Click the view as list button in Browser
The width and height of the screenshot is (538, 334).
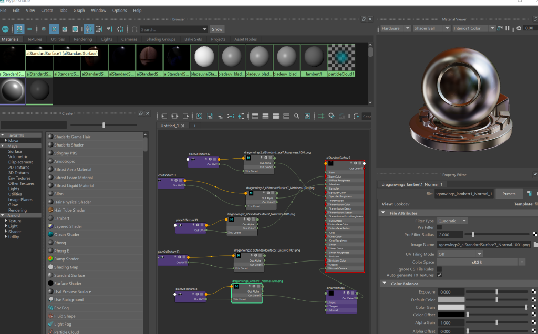click(x=30, y=29)
